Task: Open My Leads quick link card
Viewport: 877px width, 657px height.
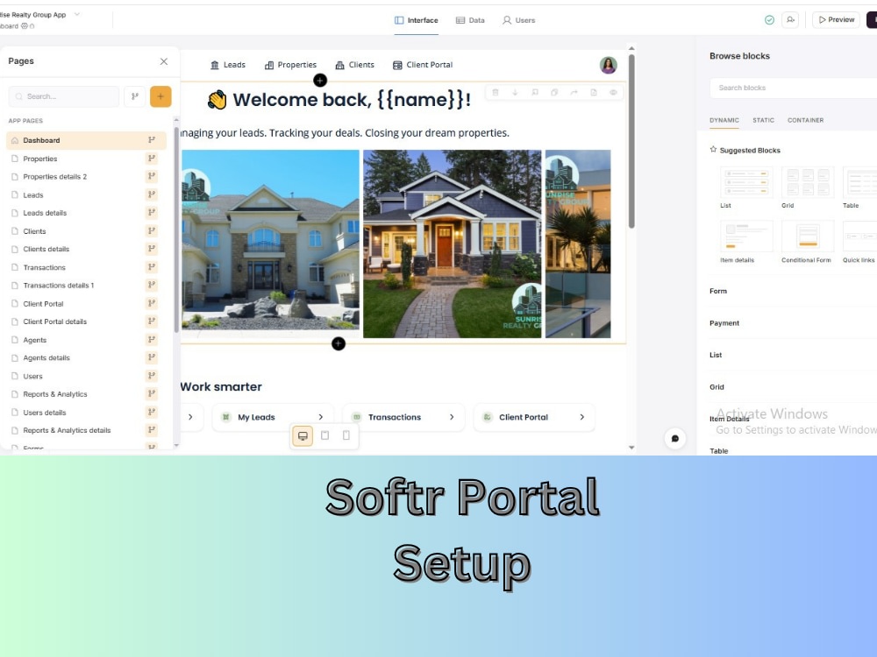Action: tap(273, 417)
